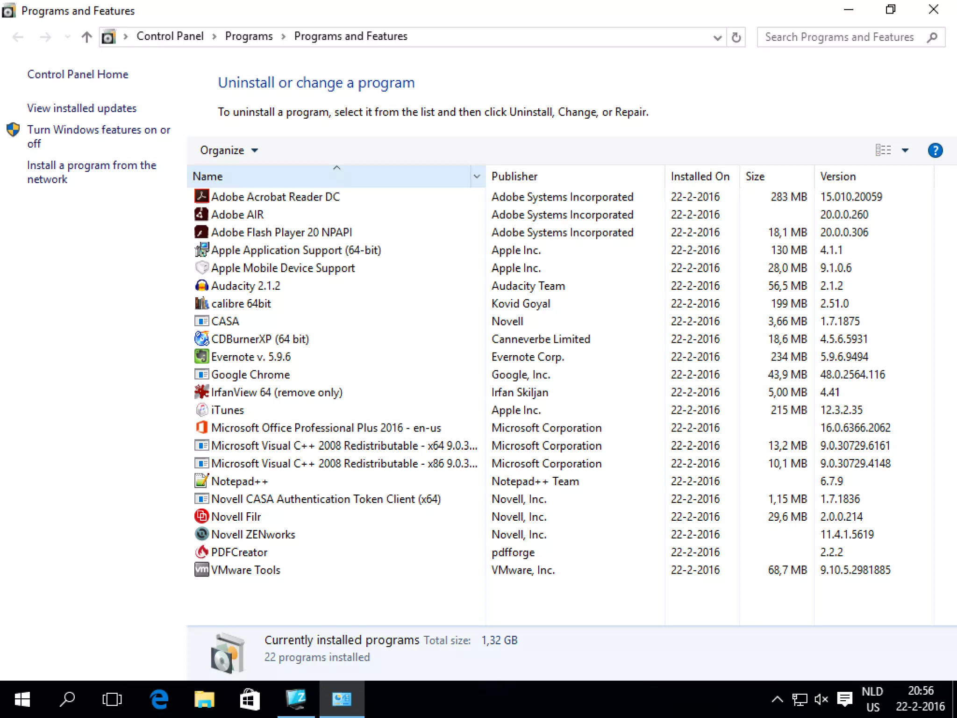957x718 pixels.
Task: Open Turn Windows features on or off
Action: pos(99,136)
